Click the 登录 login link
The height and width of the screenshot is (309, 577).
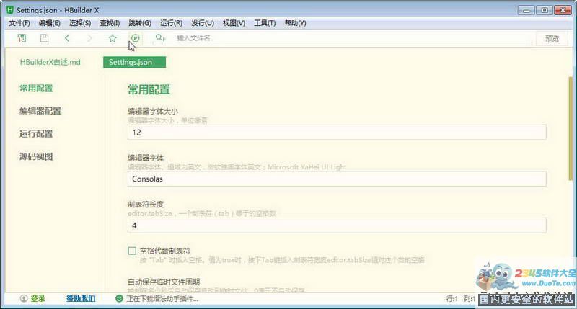(38, 298)
